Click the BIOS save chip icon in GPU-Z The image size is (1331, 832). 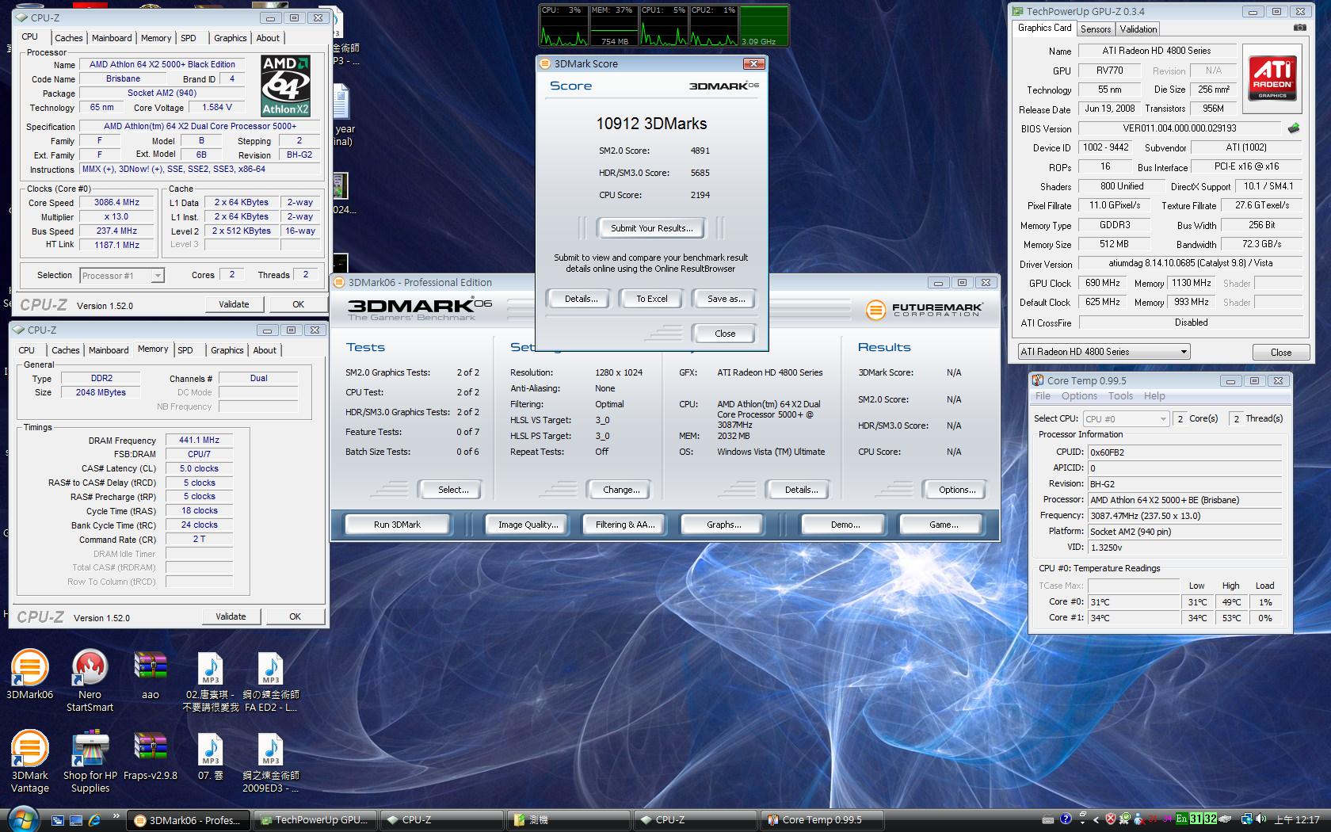pyautogui.click(x=1294, y=128)
